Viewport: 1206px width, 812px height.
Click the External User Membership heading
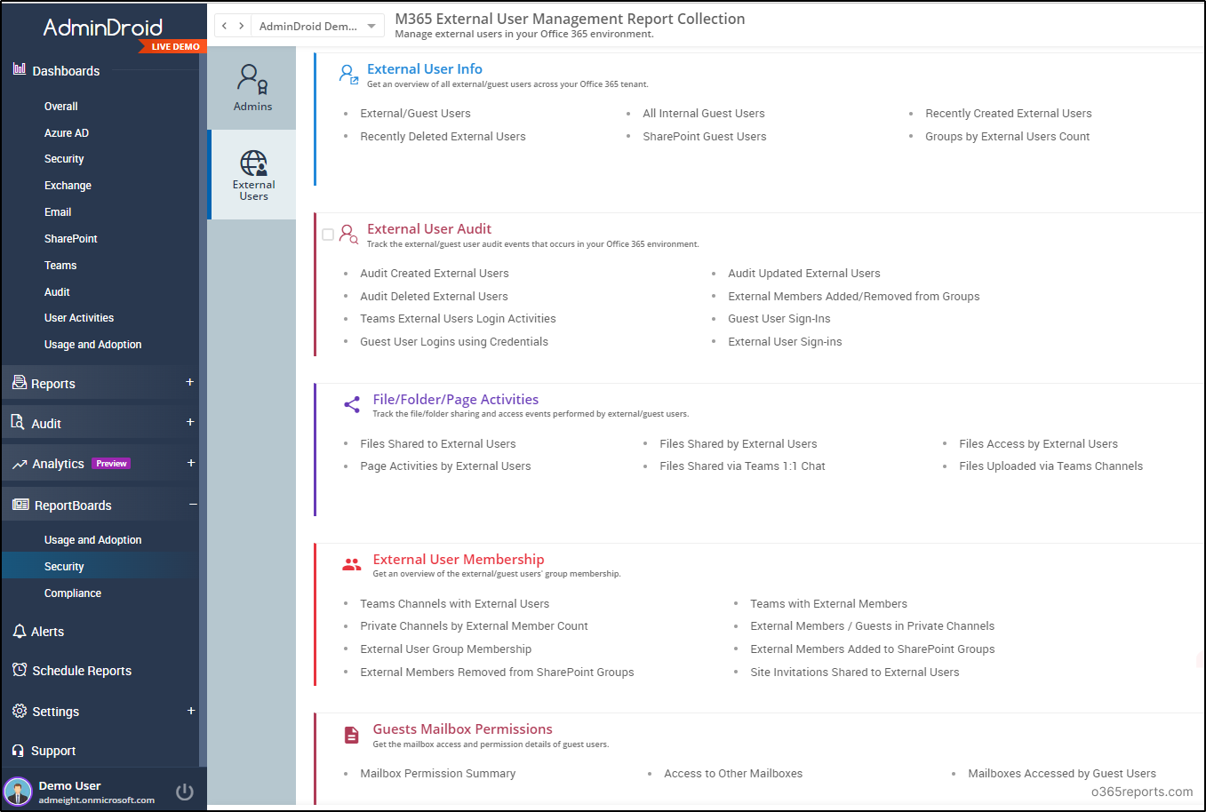click(x=459, y=559)
